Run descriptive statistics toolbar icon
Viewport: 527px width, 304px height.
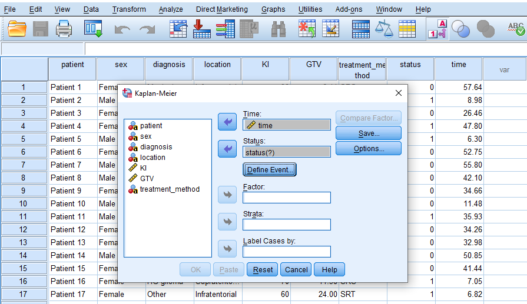(x=249, y=29)
